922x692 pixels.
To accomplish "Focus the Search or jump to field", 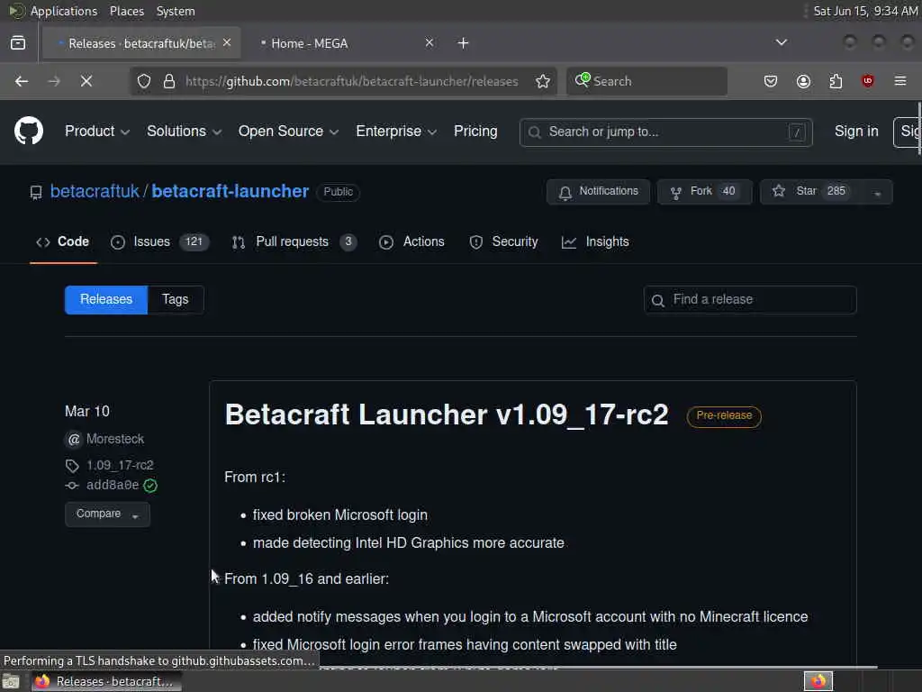I will point(665,132).
